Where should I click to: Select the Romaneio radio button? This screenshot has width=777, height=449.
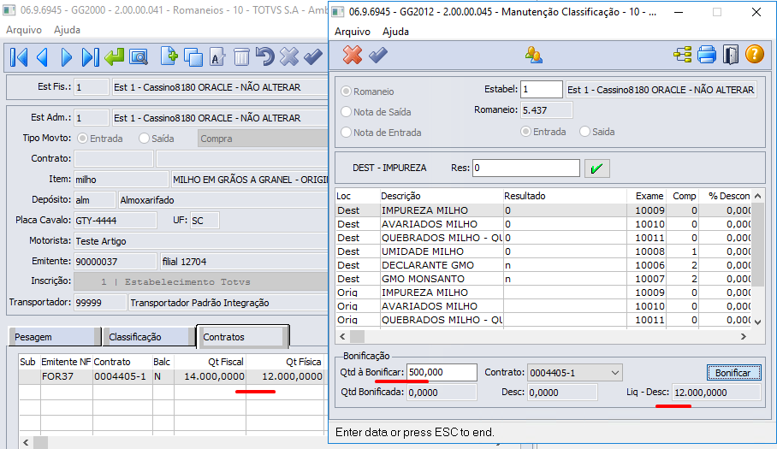[x=346, y=92]
